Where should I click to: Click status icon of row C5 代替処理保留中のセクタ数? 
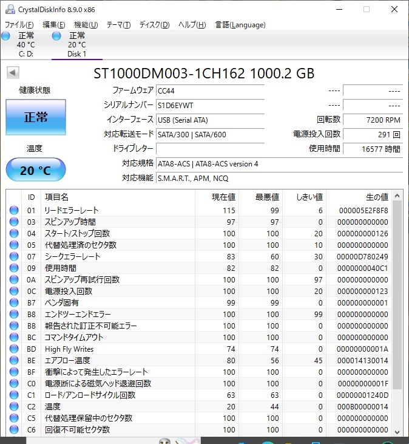pyautogui.click(x=14, y=418)
